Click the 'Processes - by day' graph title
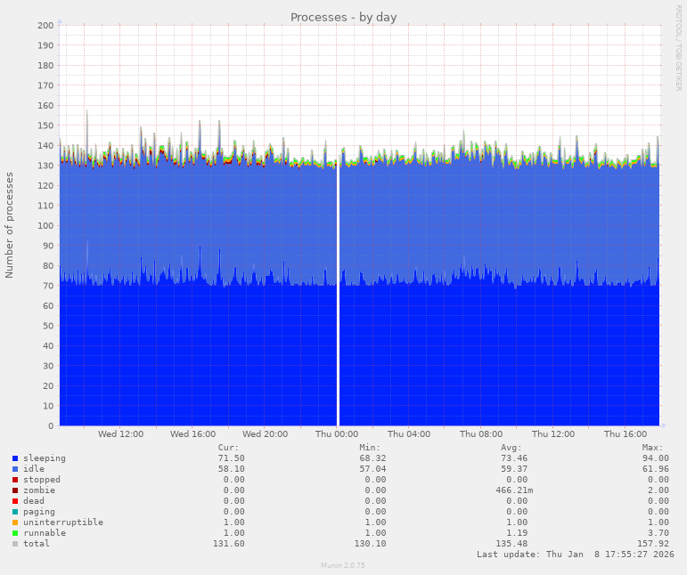The height and width of the screenshot is (575, 687). tap(343, 17)
